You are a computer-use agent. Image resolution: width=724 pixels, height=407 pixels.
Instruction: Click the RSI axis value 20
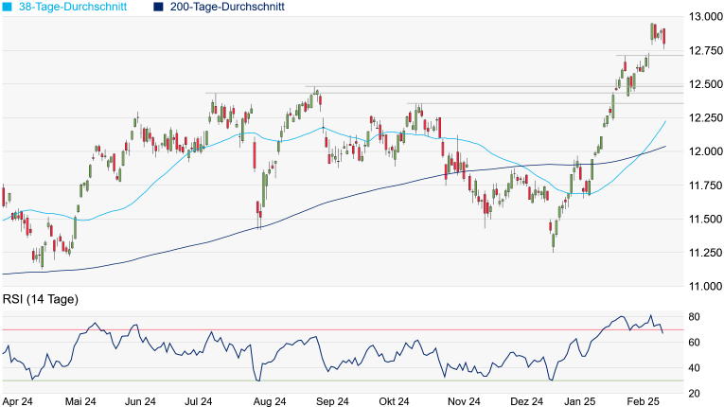pos(694,394)
